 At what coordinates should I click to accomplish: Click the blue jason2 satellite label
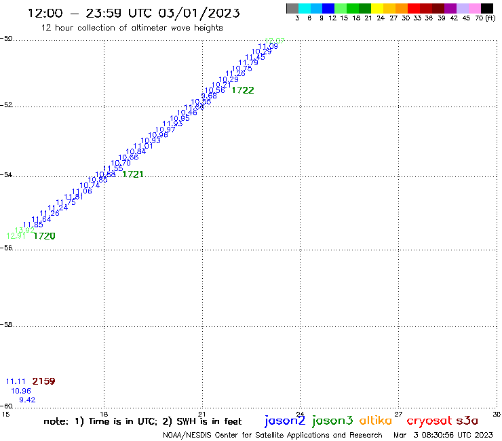tap(285, 421)
